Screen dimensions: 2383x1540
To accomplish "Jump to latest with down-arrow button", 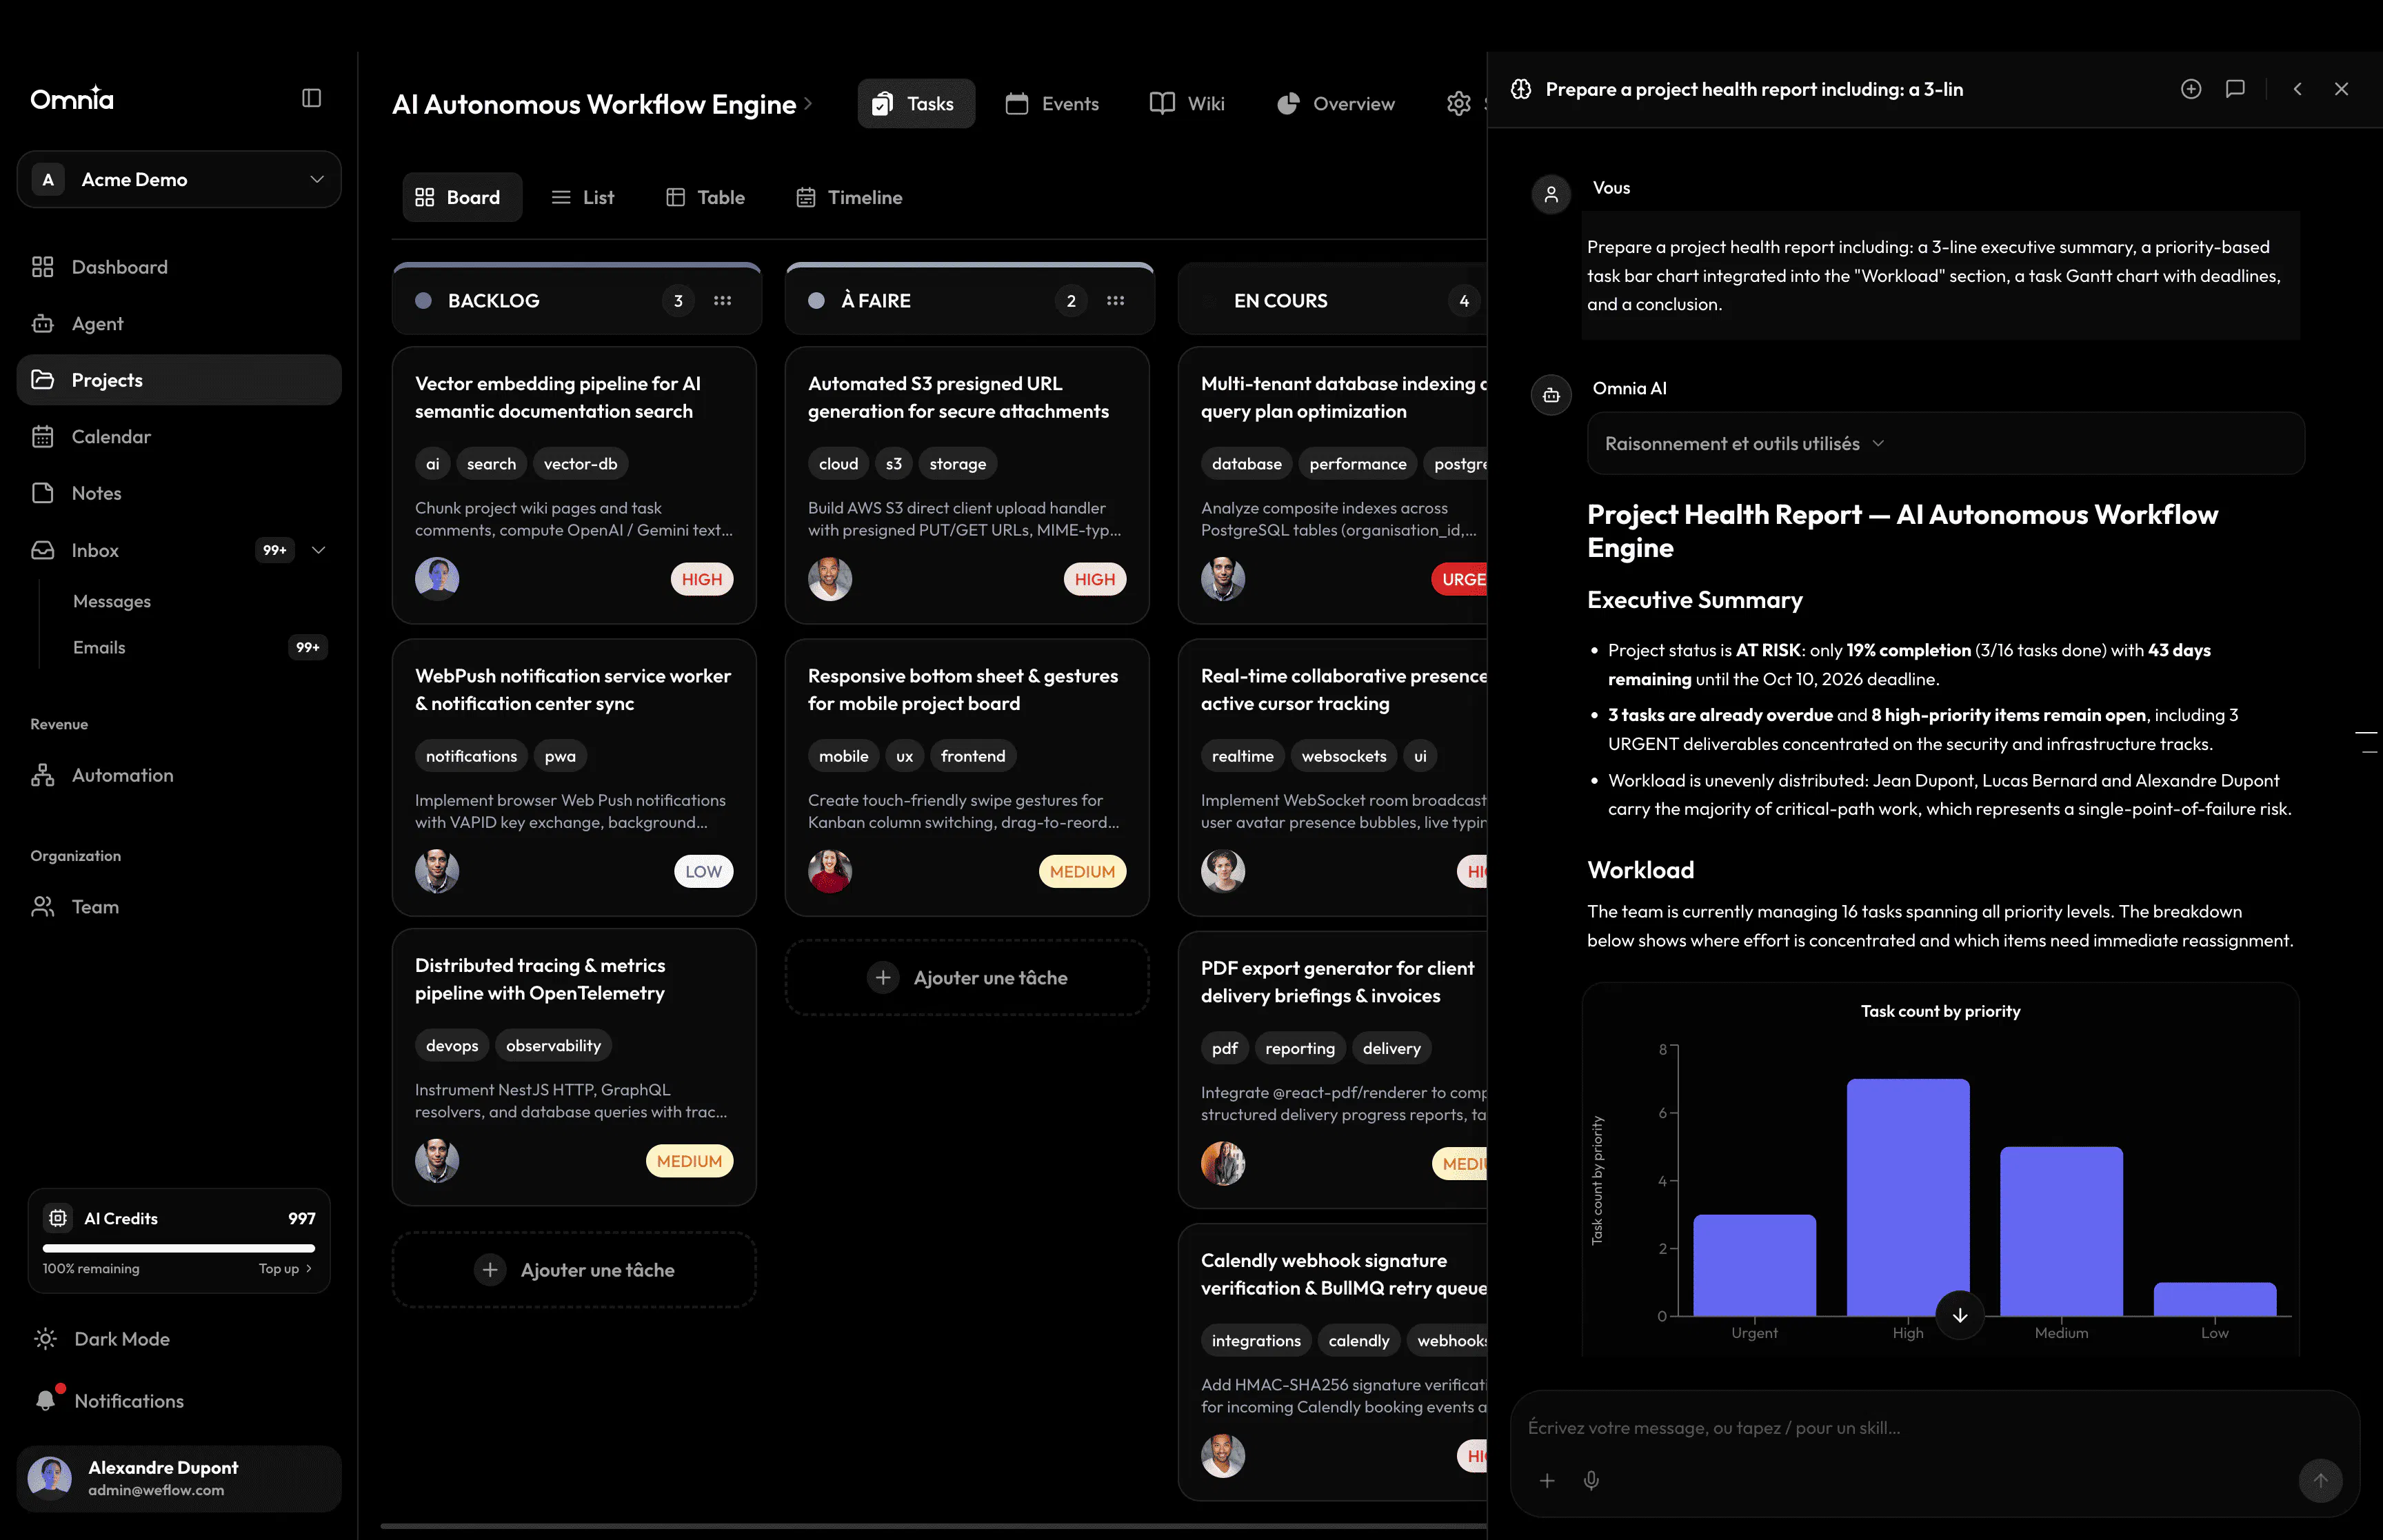I will 1960,1315.
